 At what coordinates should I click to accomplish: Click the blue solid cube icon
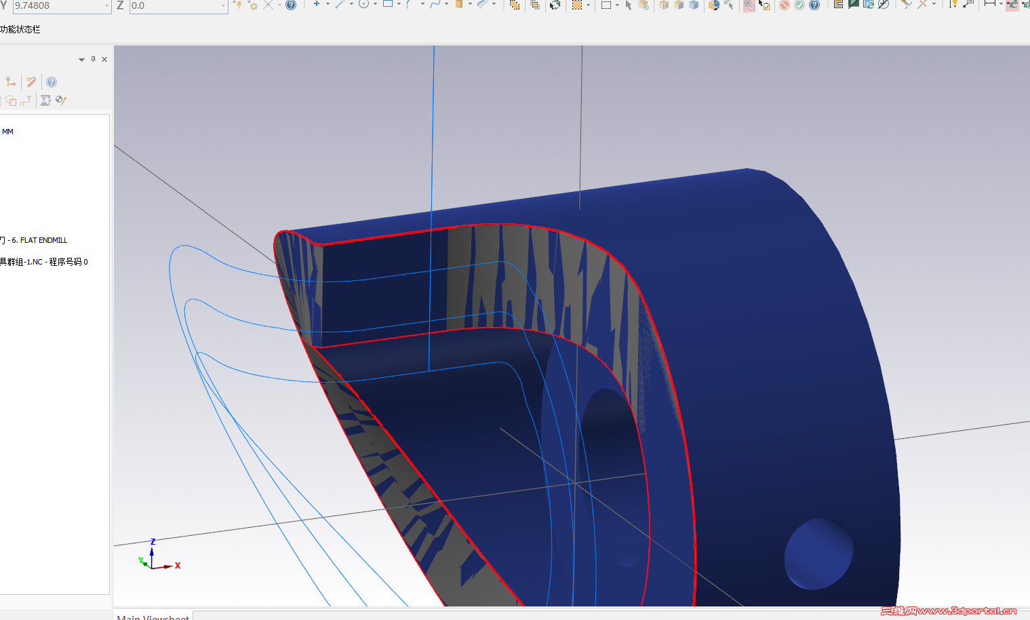tap(694, 5)
